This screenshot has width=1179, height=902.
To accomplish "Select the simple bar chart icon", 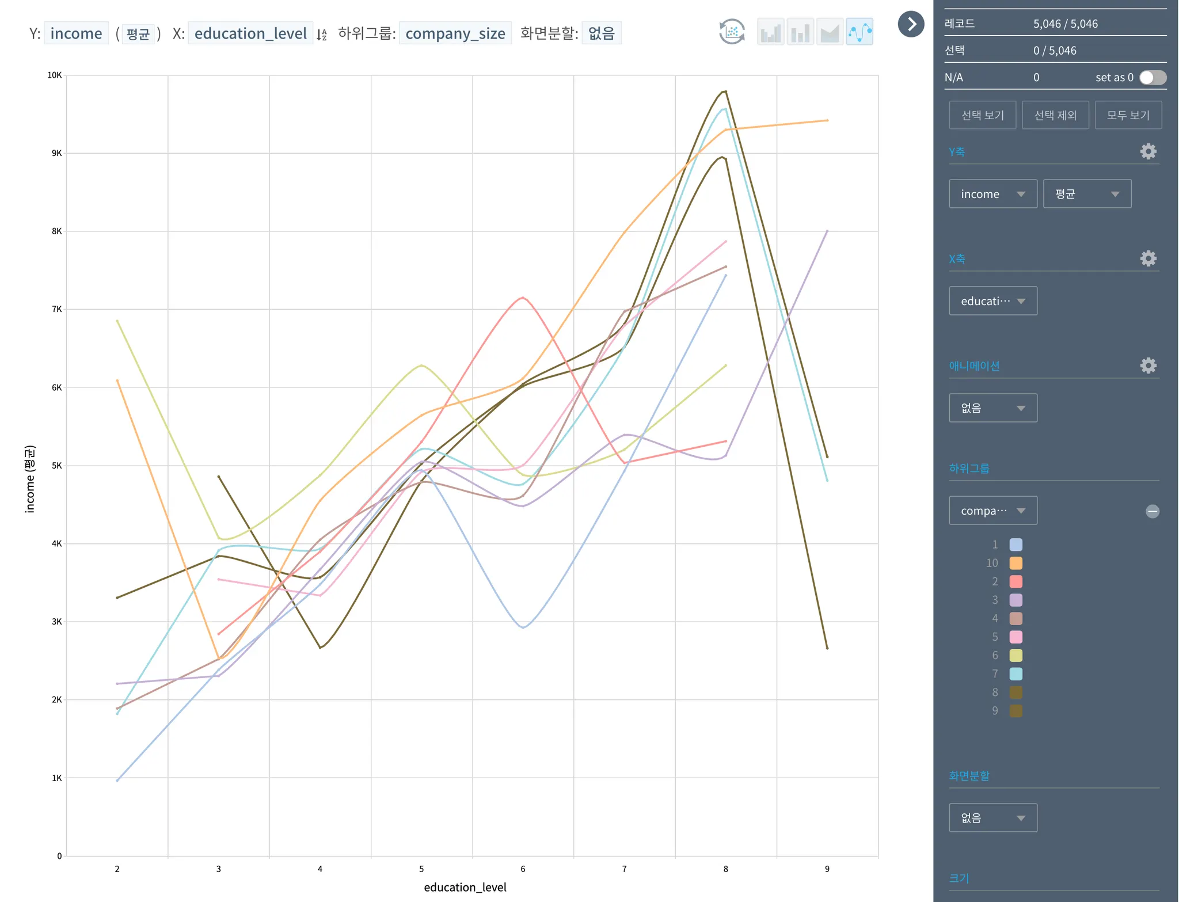I will click(x=800, y=32).
